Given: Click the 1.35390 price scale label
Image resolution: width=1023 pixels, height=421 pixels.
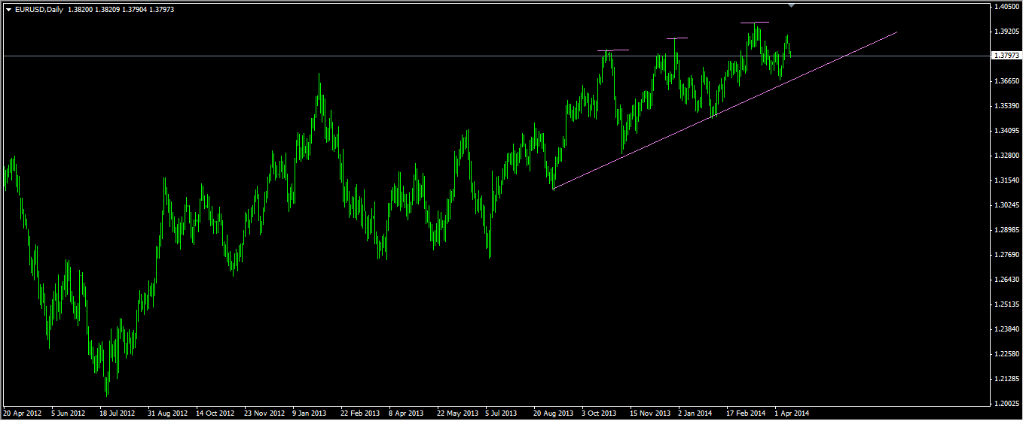Looking at the screenshot, I should pos(1006,106).
